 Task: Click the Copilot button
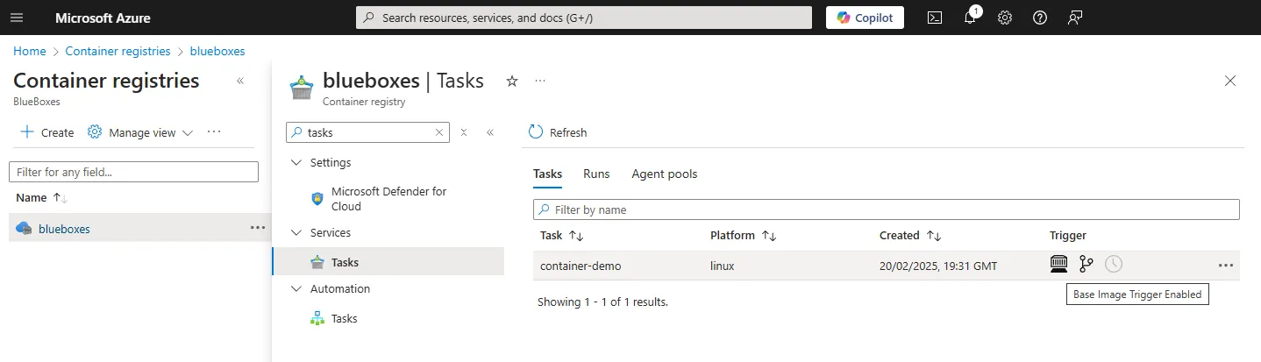(x=865, y=18)
